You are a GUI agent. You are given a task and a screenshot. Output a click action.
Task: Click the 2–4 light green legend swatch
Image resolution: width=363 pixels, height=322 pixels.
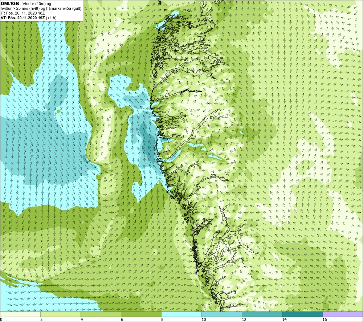[60, 314]
